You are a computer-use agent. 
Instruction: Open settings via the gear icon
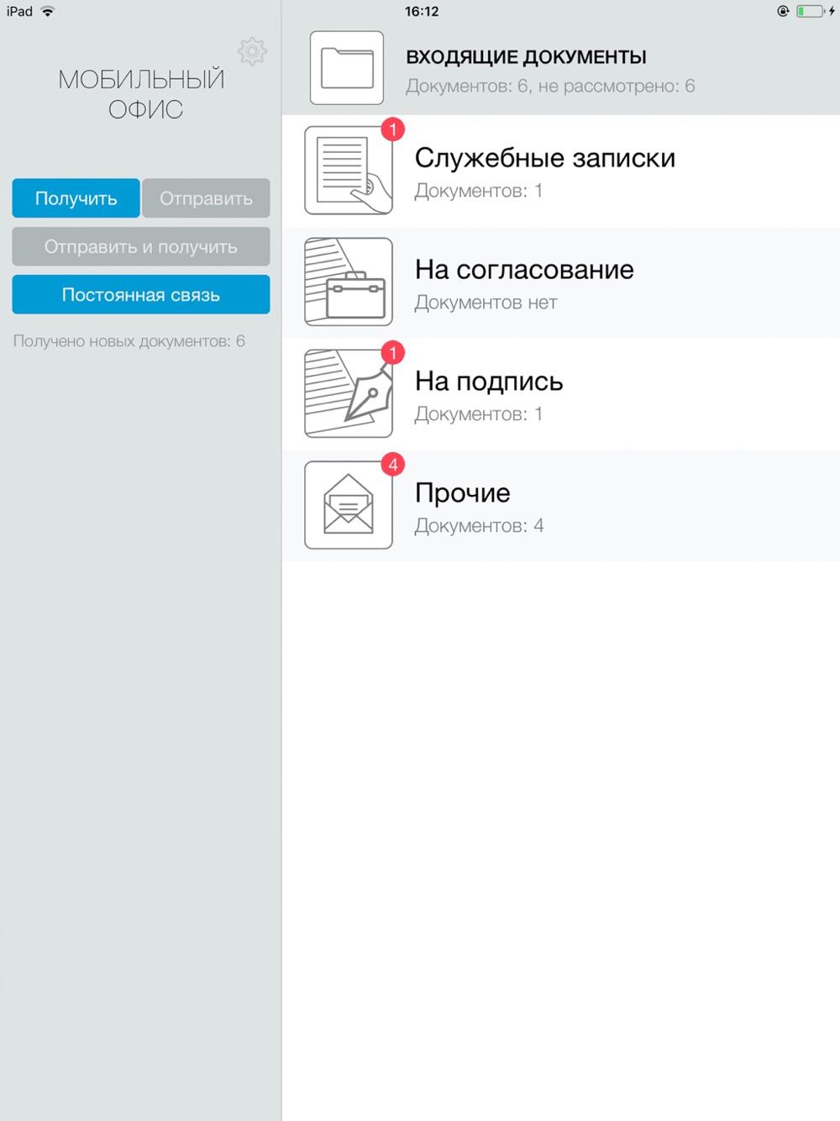(x=252, y=52)
